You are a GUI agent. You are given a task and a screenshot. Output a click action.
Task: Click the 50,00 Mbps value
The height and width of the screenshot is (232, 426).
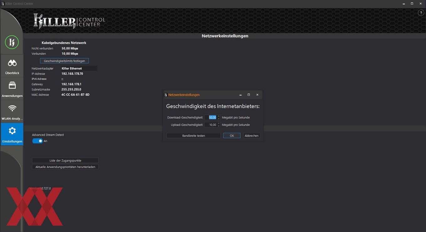coord(70,49)
